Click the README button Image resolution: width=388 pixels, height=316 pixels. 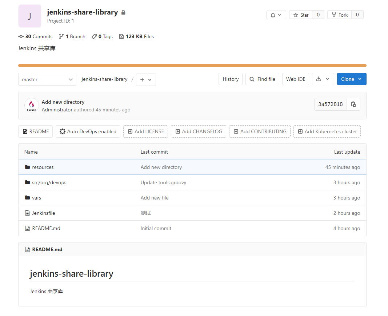click(35, 131)
